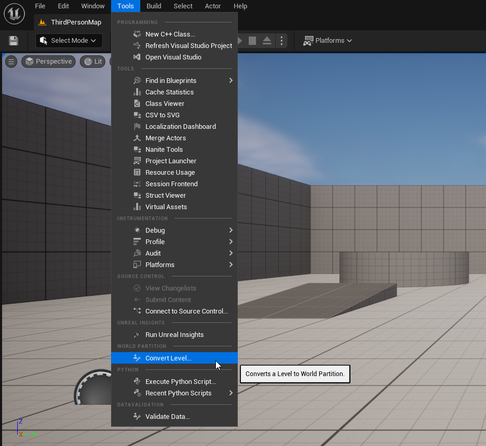486x446 pixels.
Task: Launch Run Unreal Insights
Action: pyautogui.click(x=174, y=334)
